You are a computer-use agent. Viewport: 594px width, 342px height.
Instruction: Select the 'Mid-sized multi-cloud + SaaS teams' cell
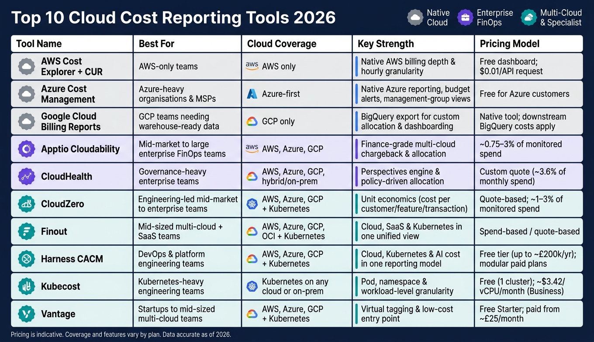click(x=187, y=231)
